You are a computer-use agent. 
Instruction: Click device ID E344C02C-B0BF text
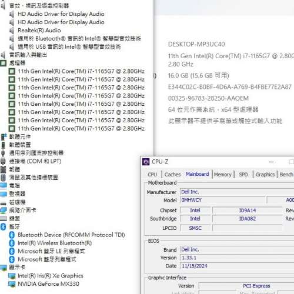click(x=230, y=87)
